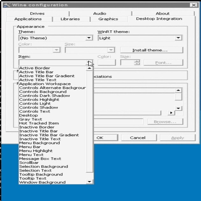This screenshot has height=201, width=201.
Task: Expand the Theme dropdown
Action: (x=89, y=38)
